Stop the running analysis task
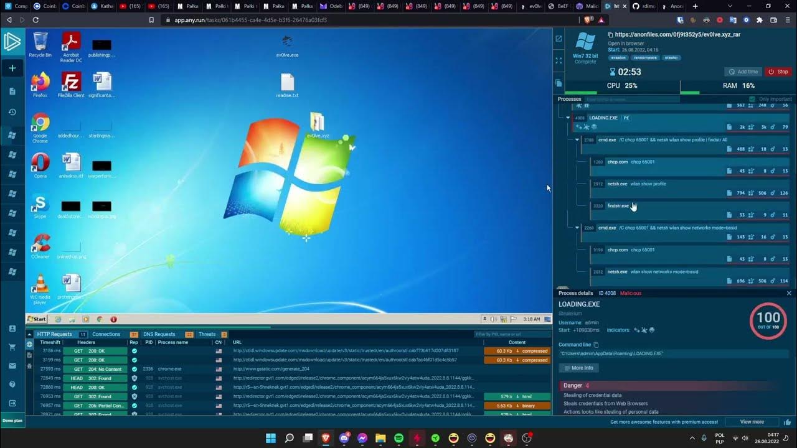 coord(778,72)
